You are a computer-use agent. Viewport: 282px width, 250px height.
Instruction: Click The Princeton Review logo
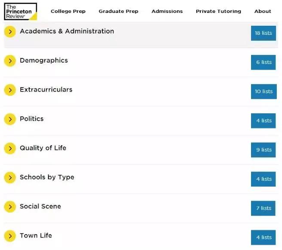click(x=20, y=12)
